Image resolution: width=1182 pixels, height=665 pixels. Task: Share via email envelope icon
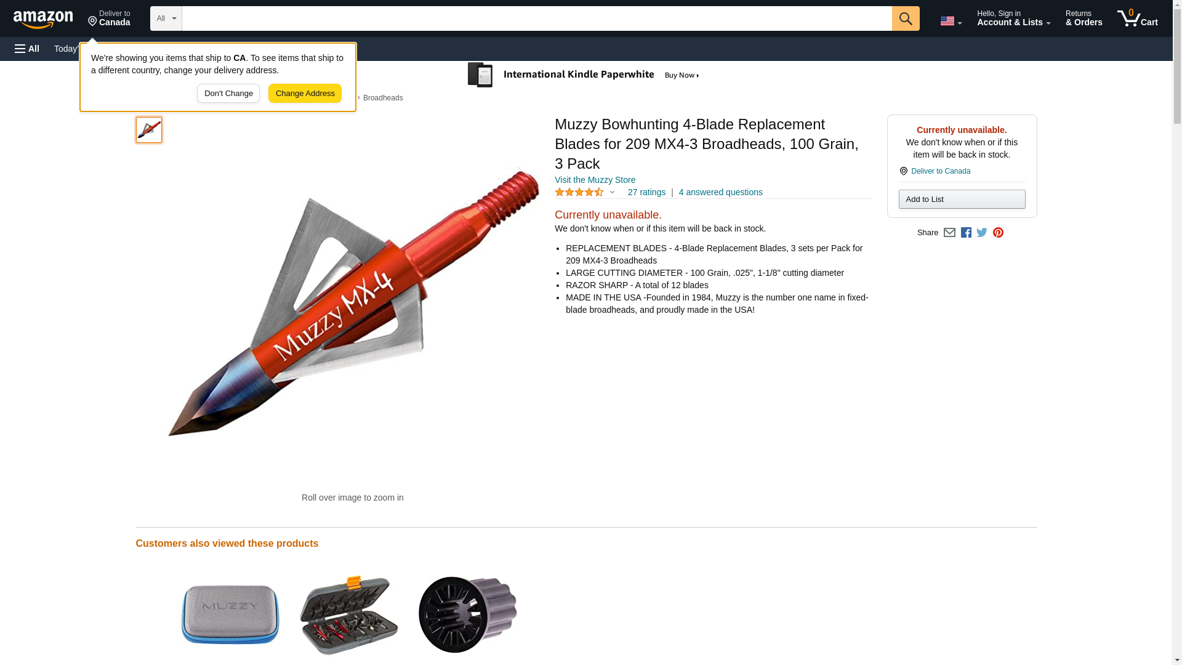(949, 233)
